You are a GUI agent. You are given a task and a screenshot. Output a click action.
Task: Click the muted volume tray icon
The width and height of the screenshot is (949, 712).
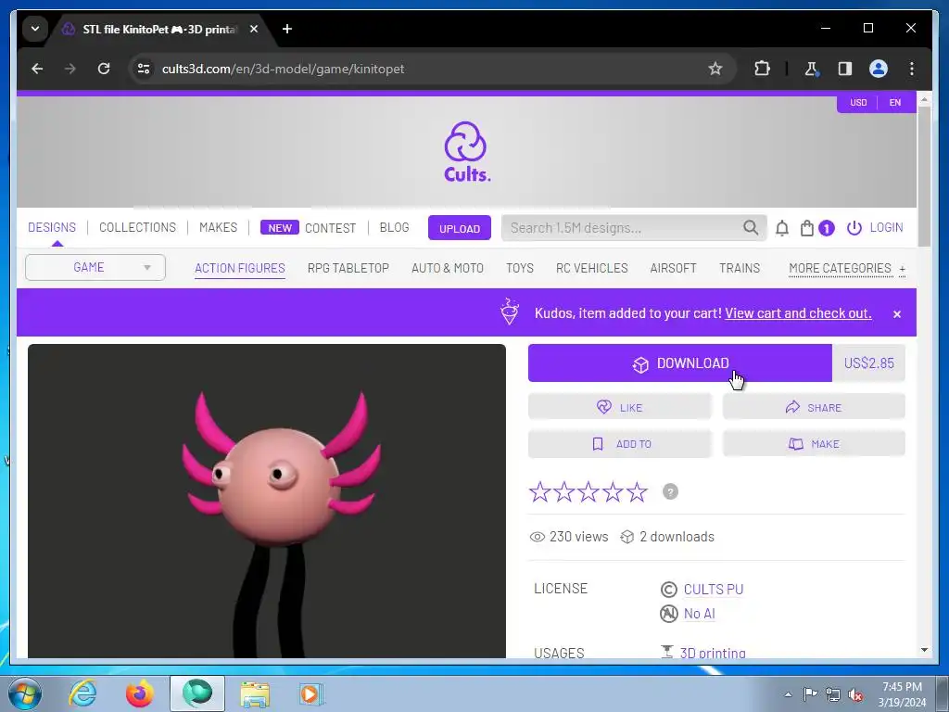[855, 695]
